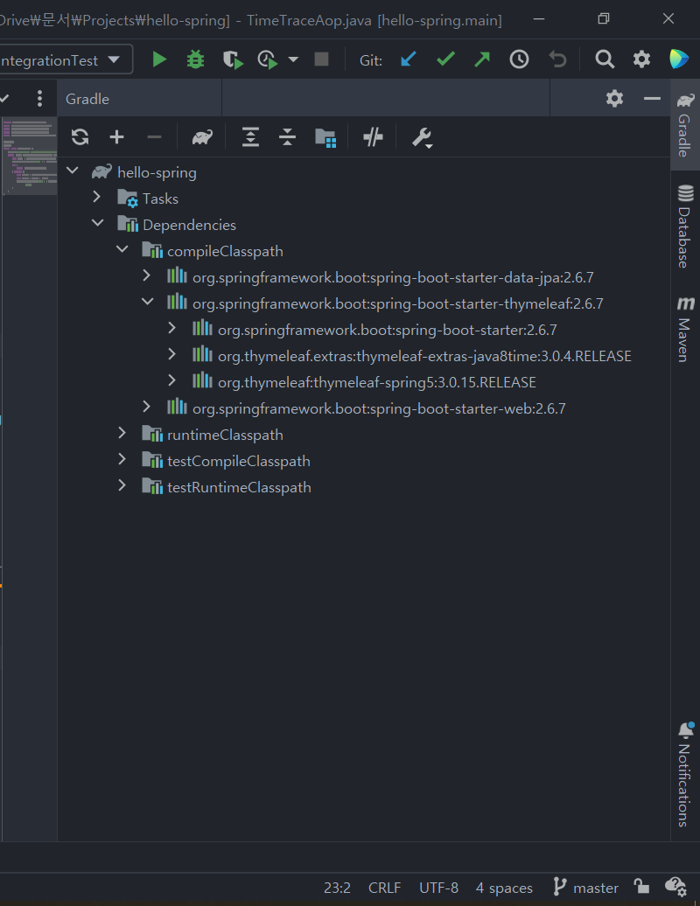
Task: Toggle file read-only lock icon
Action: (641, 887)
